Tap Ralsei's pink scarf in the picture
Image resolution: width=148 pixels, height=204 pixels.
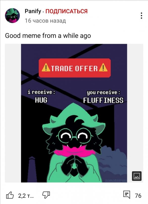point(74,151)
